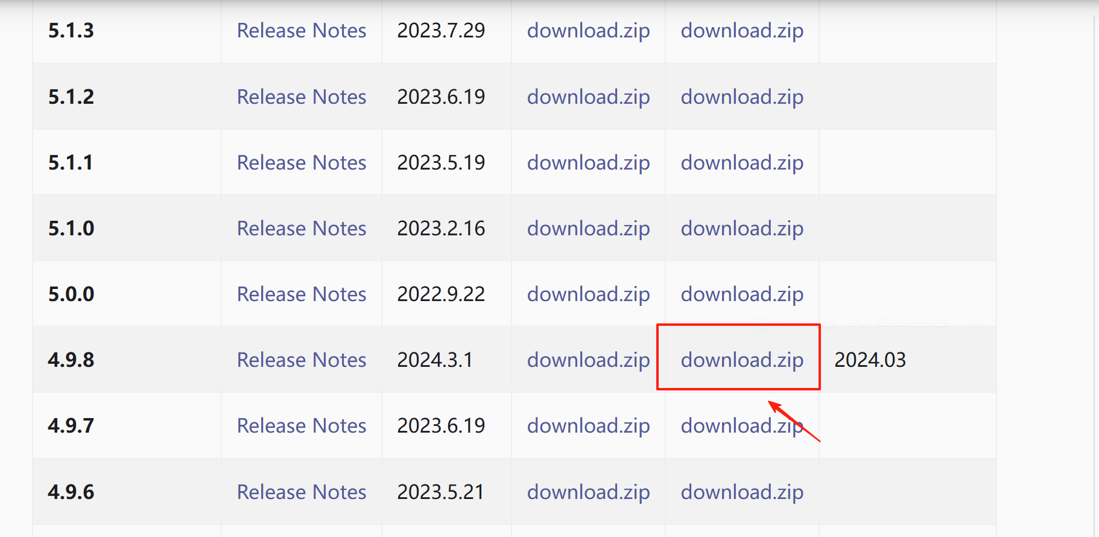Open Release Notes for version 5.1.0
The image size is (1099, 537).
click(x=302, y=228)
